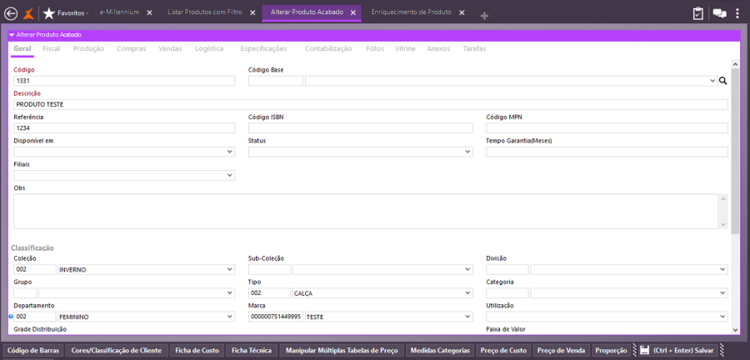Click the Descrição field PRODUTO TESTE
Viewport: 750px width, 360px height.
point(371,105)
